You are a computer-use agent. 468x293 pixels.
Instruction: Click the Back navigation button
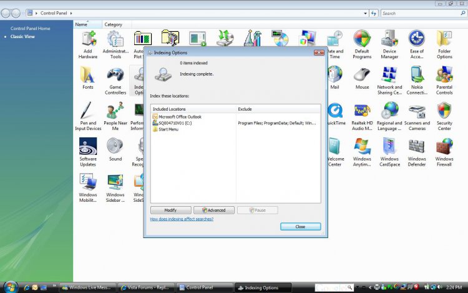tap(6, 13)
